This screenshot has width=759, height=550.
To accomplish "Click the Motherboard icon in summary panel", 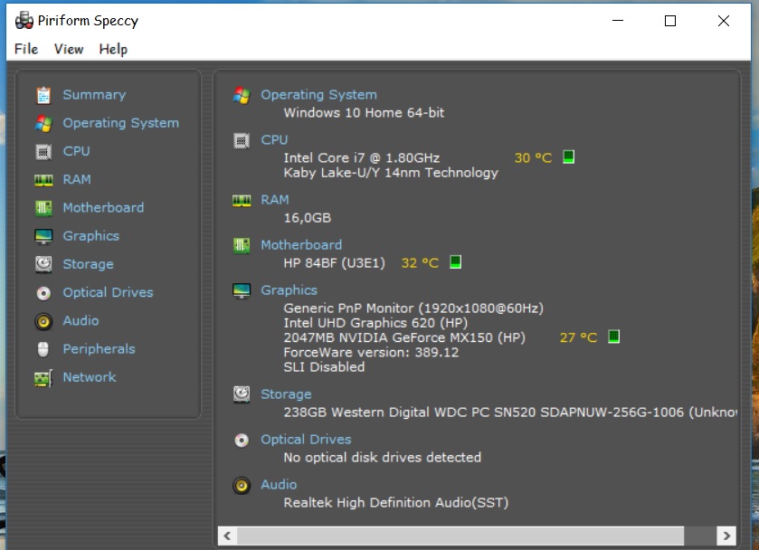I will coord(242,245).
